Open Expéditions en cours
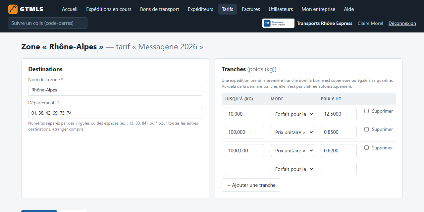Image resolution: width=424 pixels, height=212 pixels. coord(109,9)
